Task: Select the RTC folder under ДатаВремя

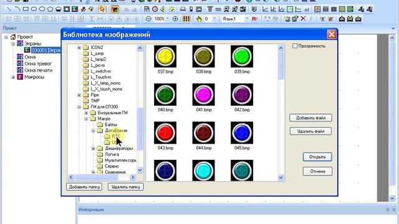Action: coord(116,137)
